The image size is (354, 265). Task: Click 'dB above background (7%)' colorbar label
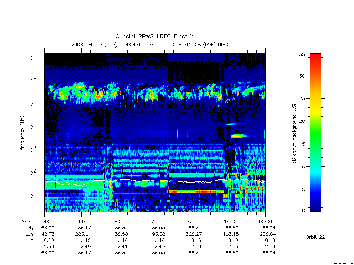[x=294, y=133]
